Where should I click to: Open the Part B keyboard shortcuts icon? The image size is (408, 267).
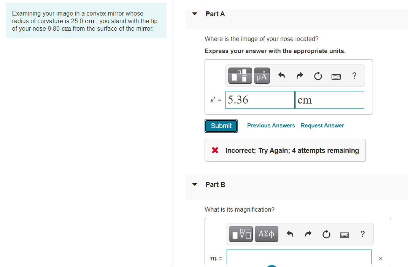[344, 234]
